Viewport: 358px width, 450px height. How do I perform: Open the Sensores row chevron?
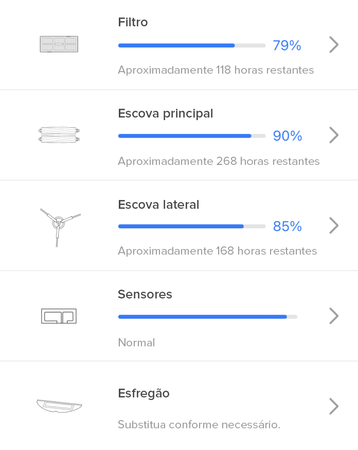(x=333, y=315)
